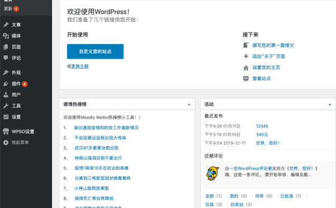Open hot search 武汉87岁婆婆治愈出院
The height and width of the screenshot is (208, 336).
tap(96, 148)
